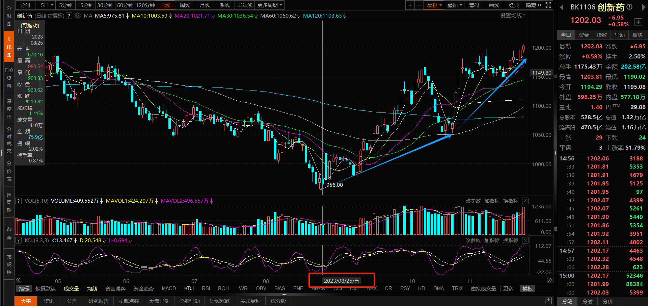This screenshot has height=306, width=648.
Task: Click 改参数 for VOL panel
Action: pyautogui.click(x=473, y=201)
